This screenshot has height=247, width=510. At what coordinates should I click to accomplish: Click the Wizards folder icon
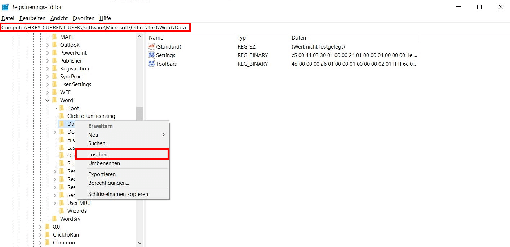pos(62,211)
